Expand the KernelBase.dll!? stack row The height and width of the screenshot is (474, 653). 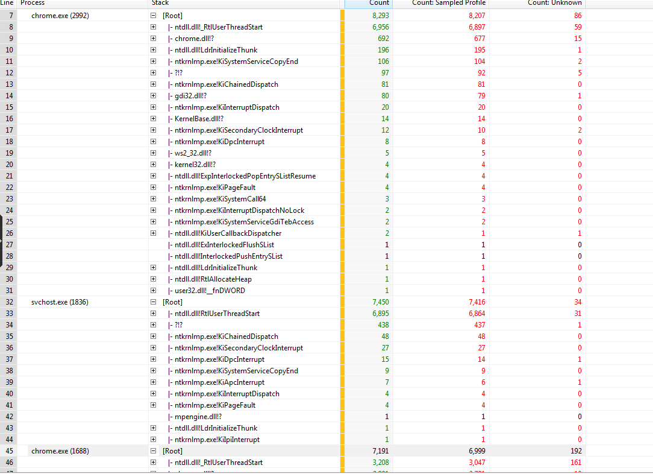pos(153,119)
